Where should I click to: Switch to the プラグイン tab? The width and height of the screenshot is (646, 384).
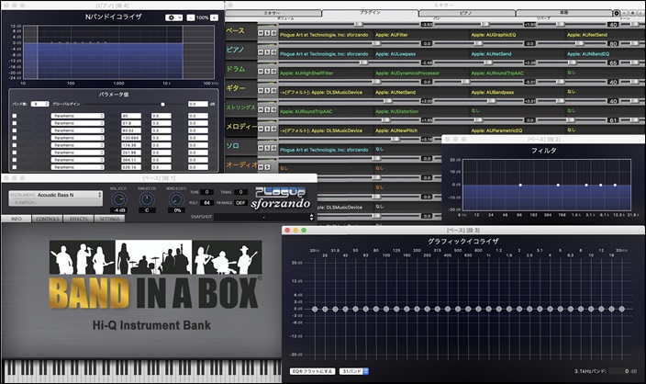point(370,13)
